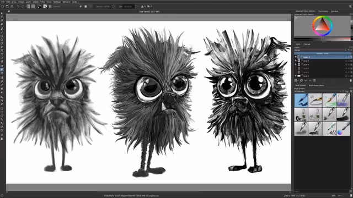Open the Layer menu

point(28,2)
